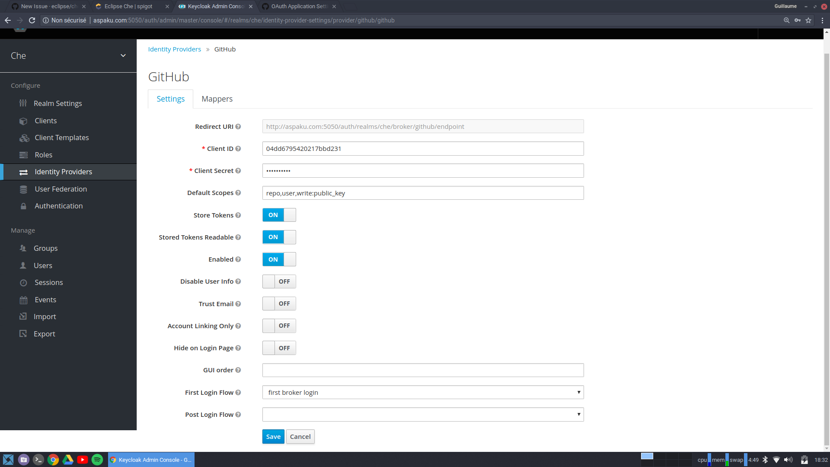This screenshot has height=467, width=830.
Task: Open the Post Login Flow dropdown
Action: coord(422,415)
